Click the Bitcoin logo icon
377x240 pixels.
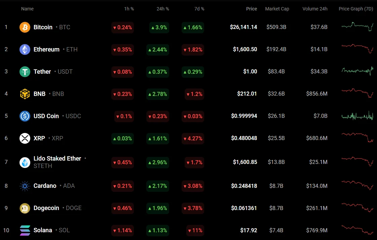click(25, 27)
